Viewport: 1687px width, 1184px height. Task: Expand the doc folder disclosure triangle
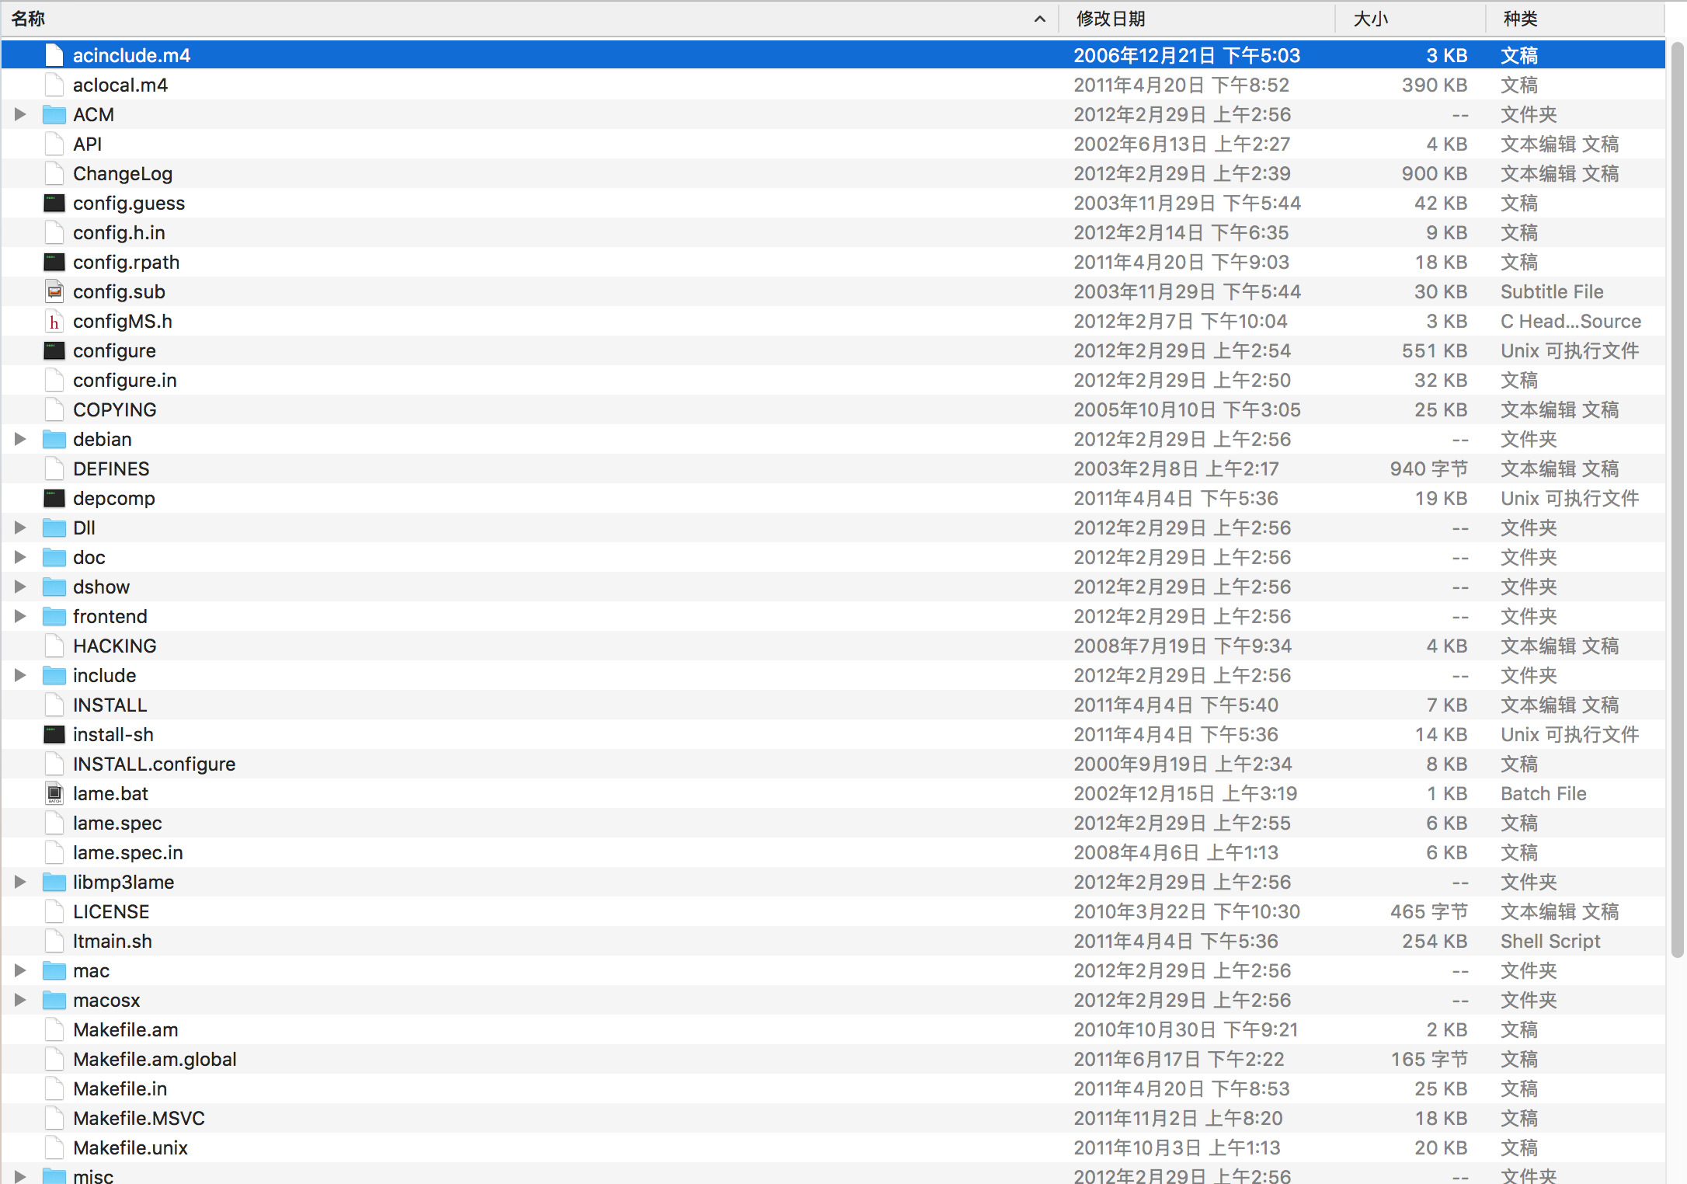tap(20, 557)
